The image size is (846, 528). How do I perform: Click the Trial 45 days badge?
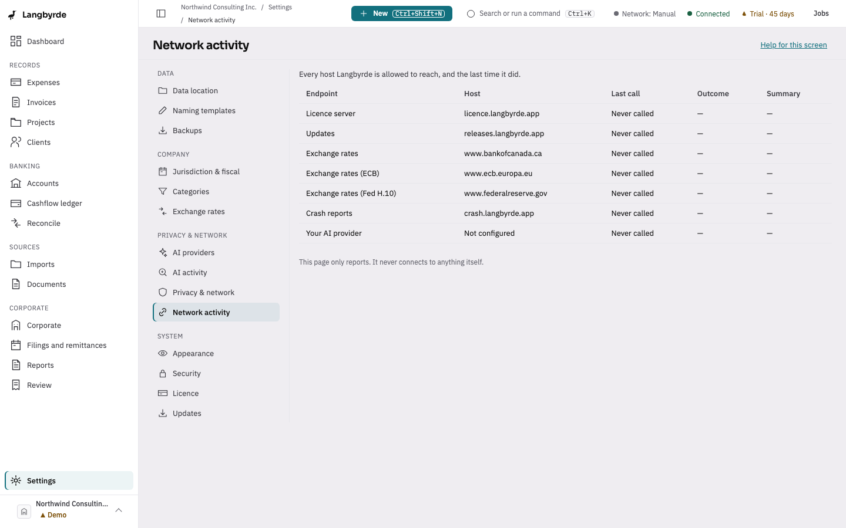click(x=768, y=13)
